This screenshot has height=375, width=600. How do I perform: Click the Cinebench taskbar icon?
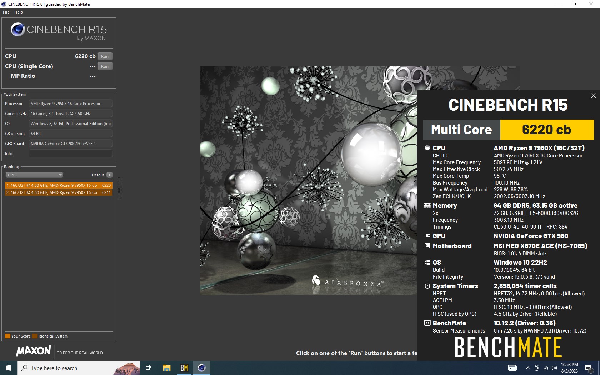202,368
